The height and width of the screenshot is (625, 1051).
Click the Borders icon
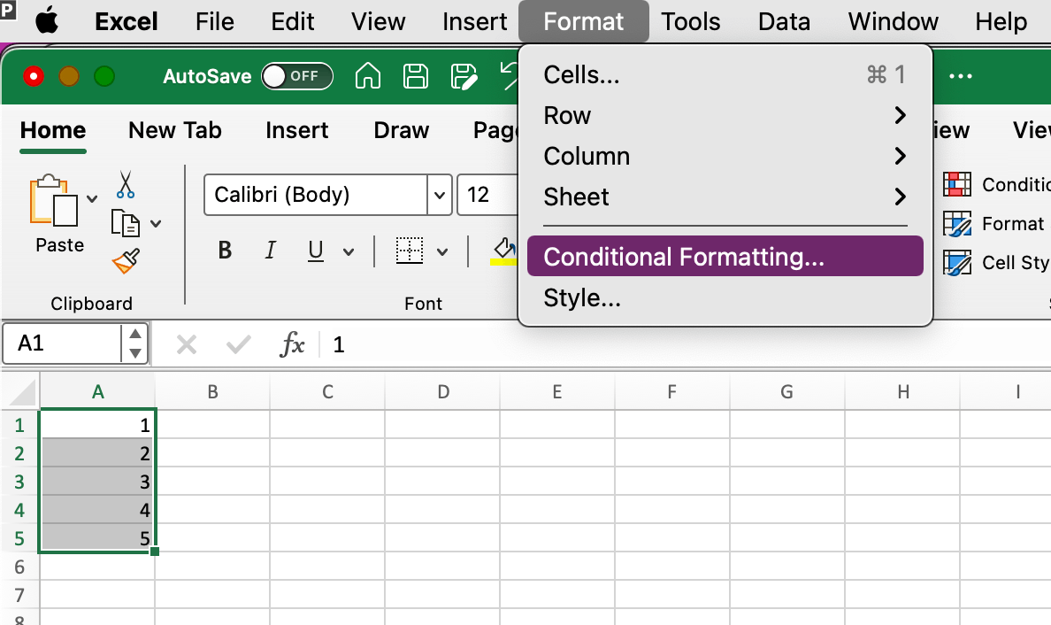(x=409, y=251)
